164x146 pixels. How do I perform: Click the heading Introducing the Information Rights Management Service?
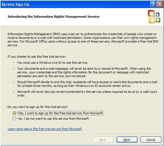pyautogui.click(x=53, y=17)
